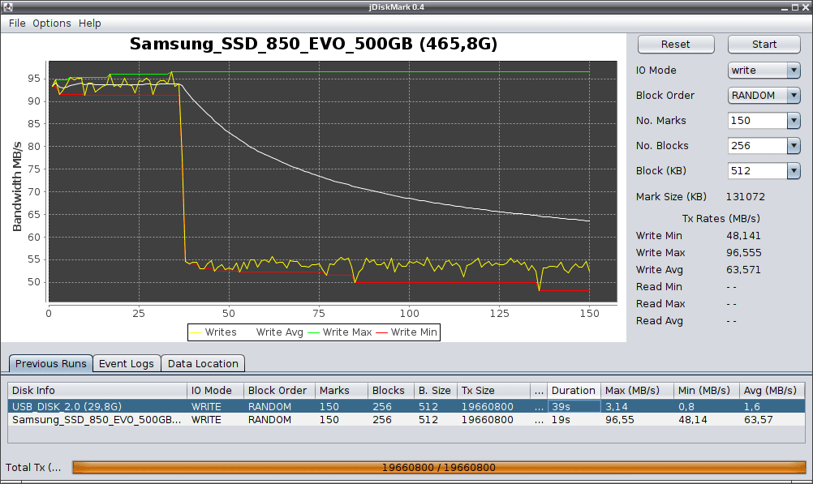Screen dimensions: 813x484
Task: Click the Max (MB/s) column header
Action: click(x=637, y=391)
